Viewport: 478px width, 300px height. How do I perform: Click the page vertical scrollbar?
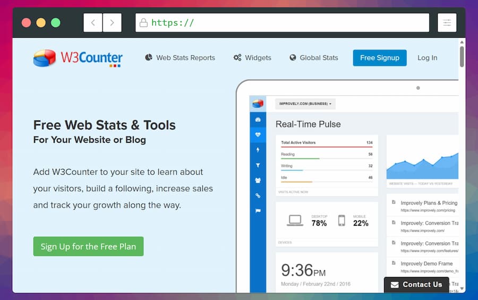pos(462,57)
